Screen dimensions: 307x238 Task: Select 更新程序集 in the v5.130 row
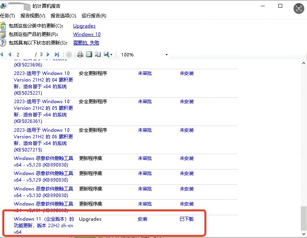(91, 189)
